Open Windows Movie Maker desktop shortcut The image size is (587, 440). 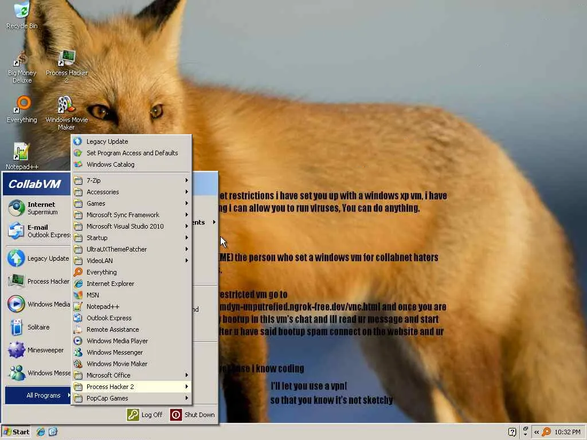pos(66,114)
